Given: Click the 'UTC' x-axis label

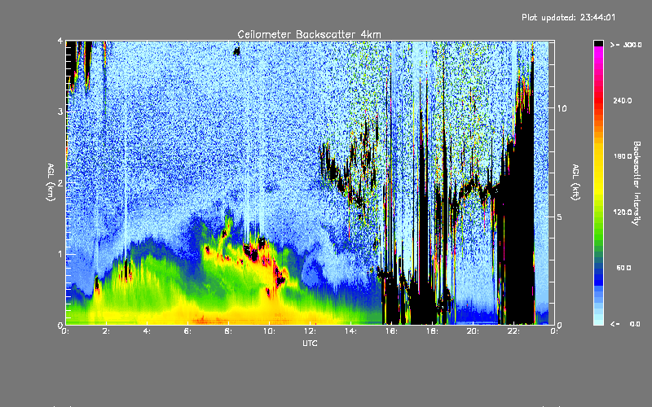Looking at the screenshot, I should tap(310, 343).
